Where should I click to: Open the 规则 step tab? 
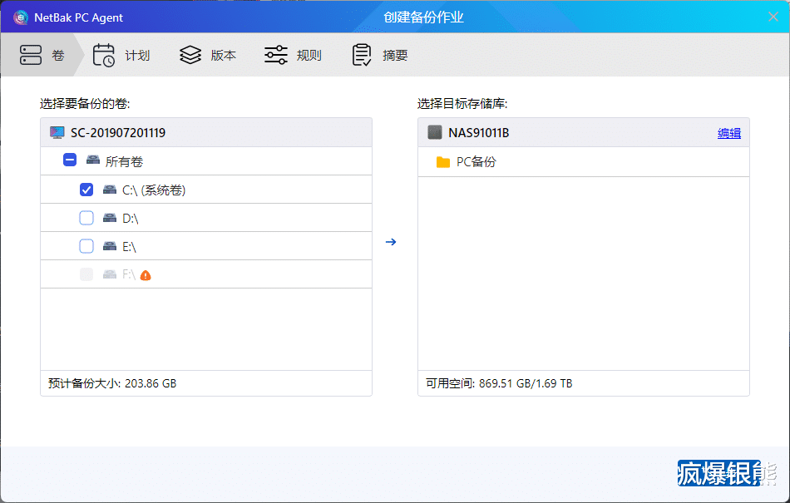[294, 55]
